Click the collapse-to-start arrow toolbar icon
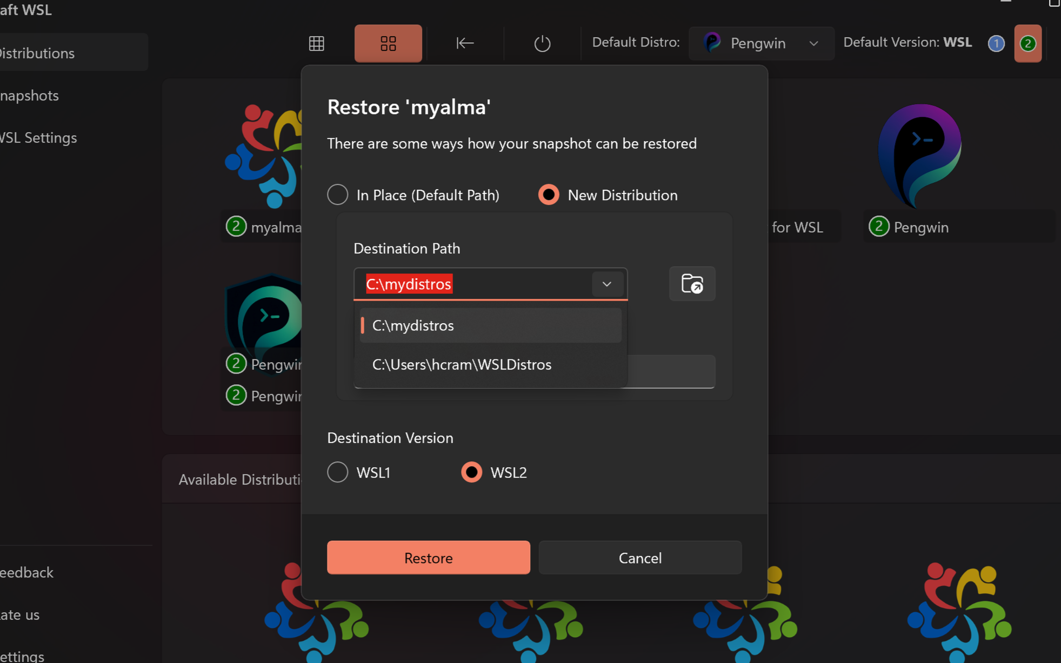This screenshot has height=663, width=1061. pos(465,43)
